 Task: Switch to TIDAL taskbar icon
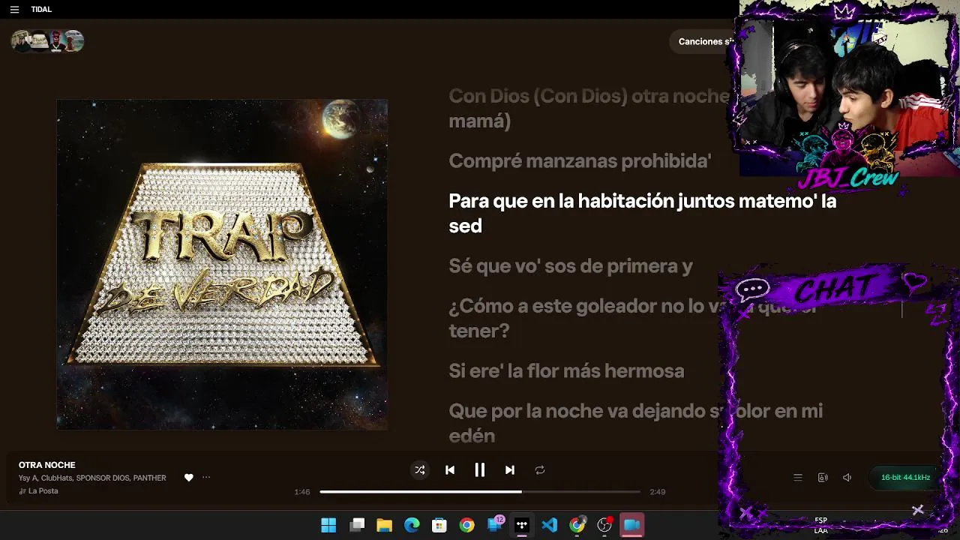coord(522,525)
